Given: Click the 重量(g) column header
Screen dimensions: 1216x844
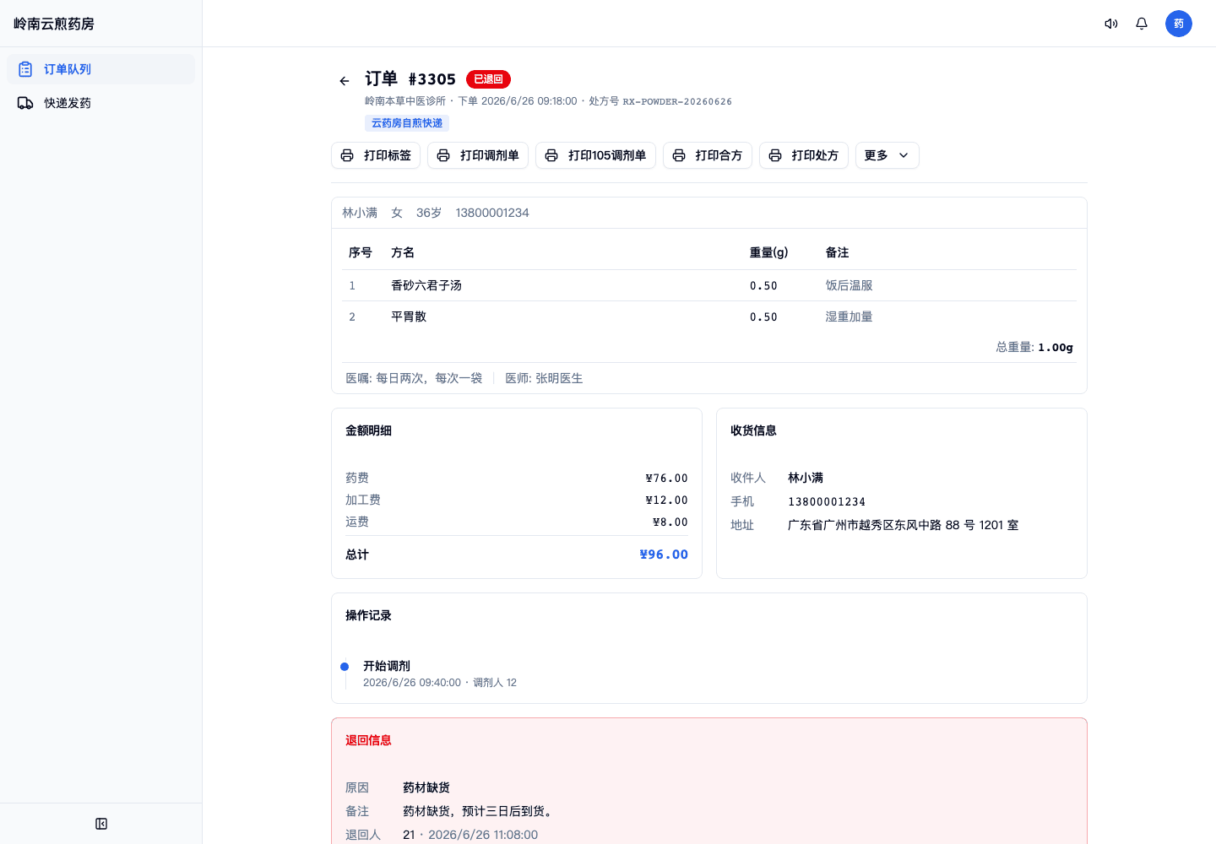Looking at the screenshot, I should click(x=768, y=252).
